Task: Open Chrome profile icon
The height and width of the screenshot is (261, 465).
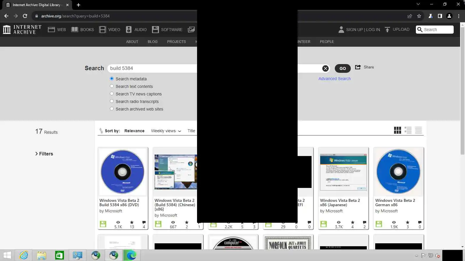Action: pyautogui.click(x=449, y=16)
